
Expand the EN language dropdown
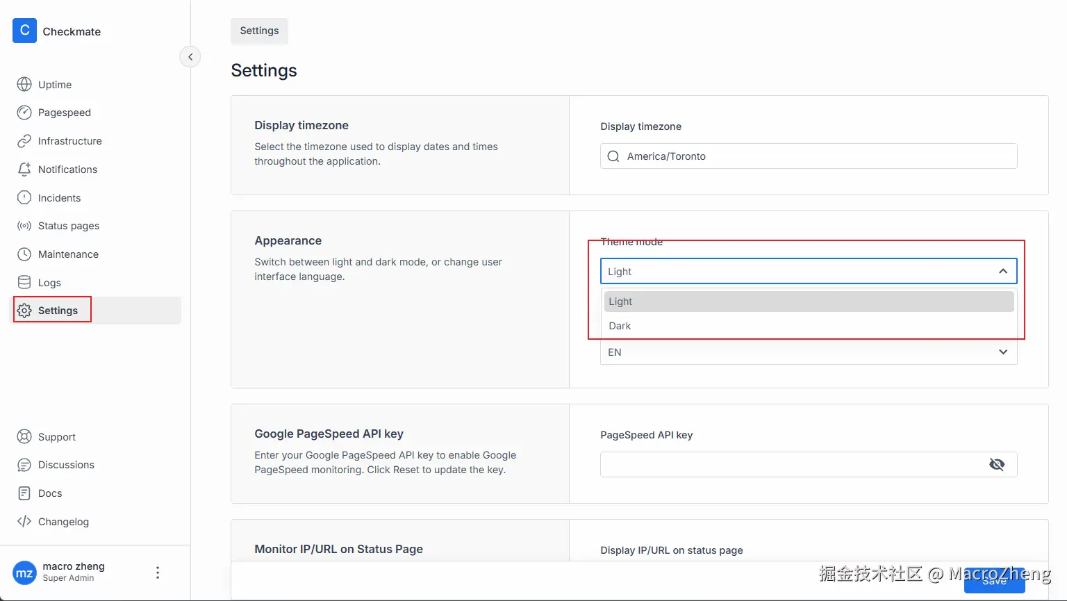(x=1002, y=352)
